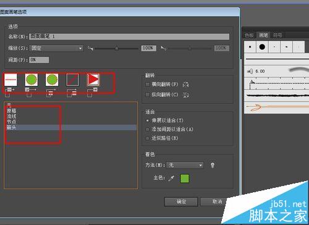Select the 近似路径(R) radio option

(x=148, y=138)
